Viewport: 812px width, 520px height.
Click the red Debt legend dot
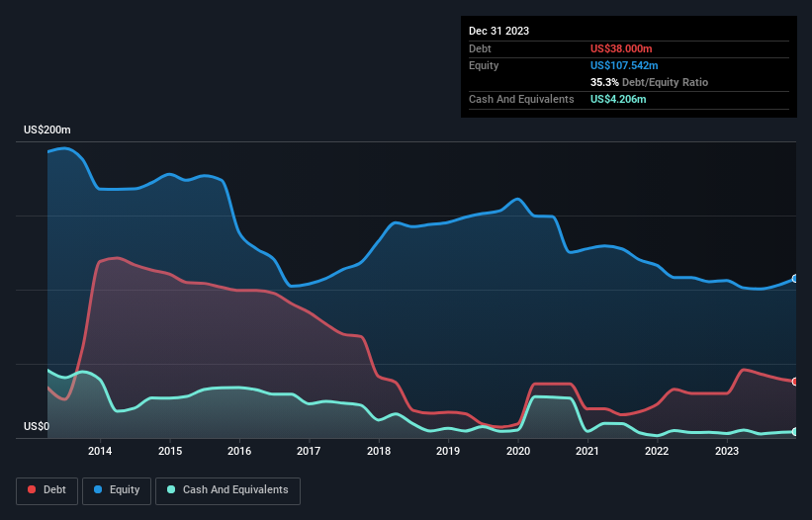coord(32,489)
